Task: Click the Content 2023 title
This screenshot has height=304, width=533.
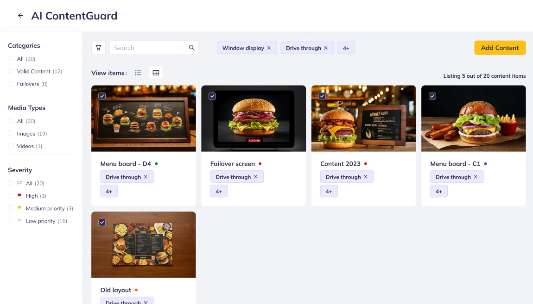Action: [340, 163]
